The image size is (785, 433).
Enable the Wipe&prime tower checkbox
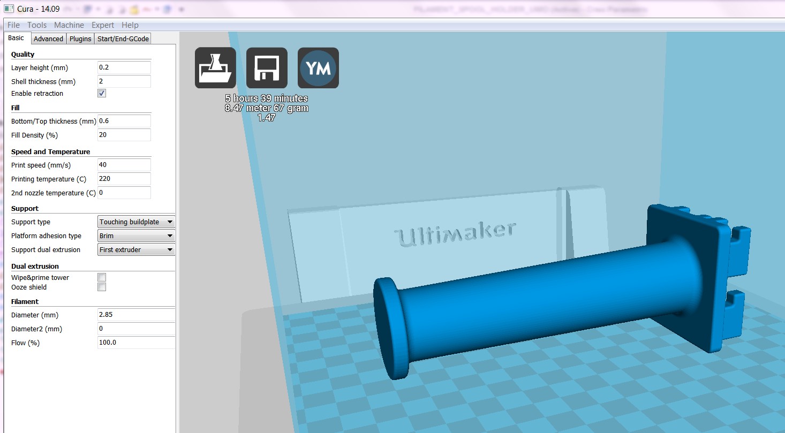[102, 277]
